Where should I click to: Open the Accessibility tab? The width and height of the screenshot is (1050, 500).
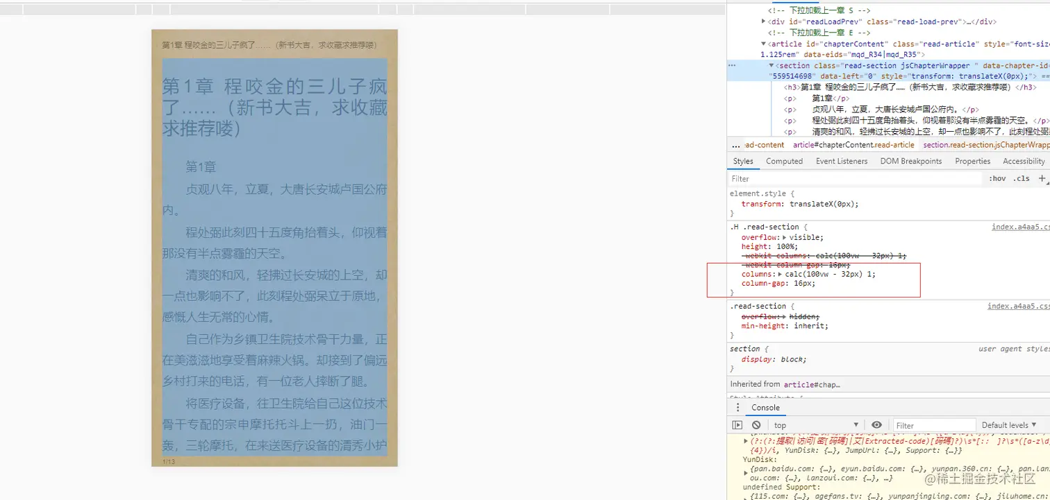tap(1024, 161)
